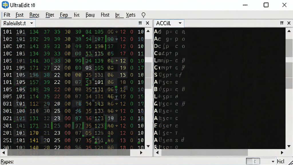The width and height of the screenshot is (293, 165).
Task: Open the Filt menu
Action: tap(7, 15)
